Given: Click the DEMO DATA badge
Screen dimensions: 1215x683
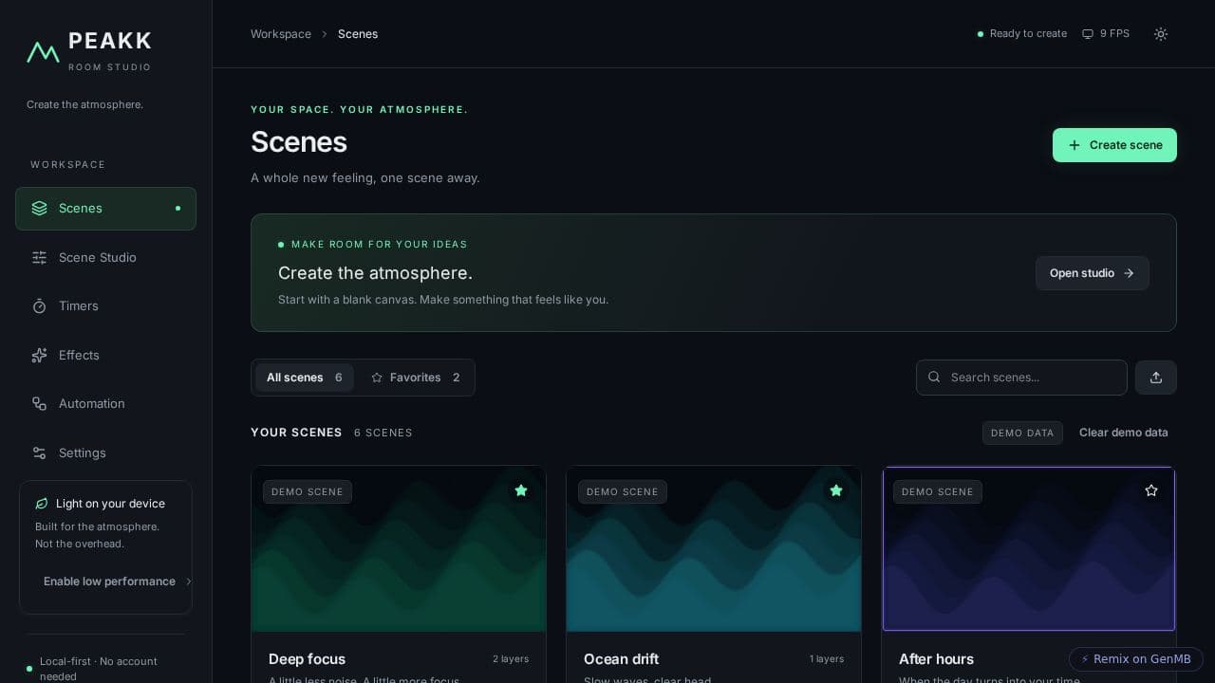Looking at the screenshot, I should click(1022, 433).
